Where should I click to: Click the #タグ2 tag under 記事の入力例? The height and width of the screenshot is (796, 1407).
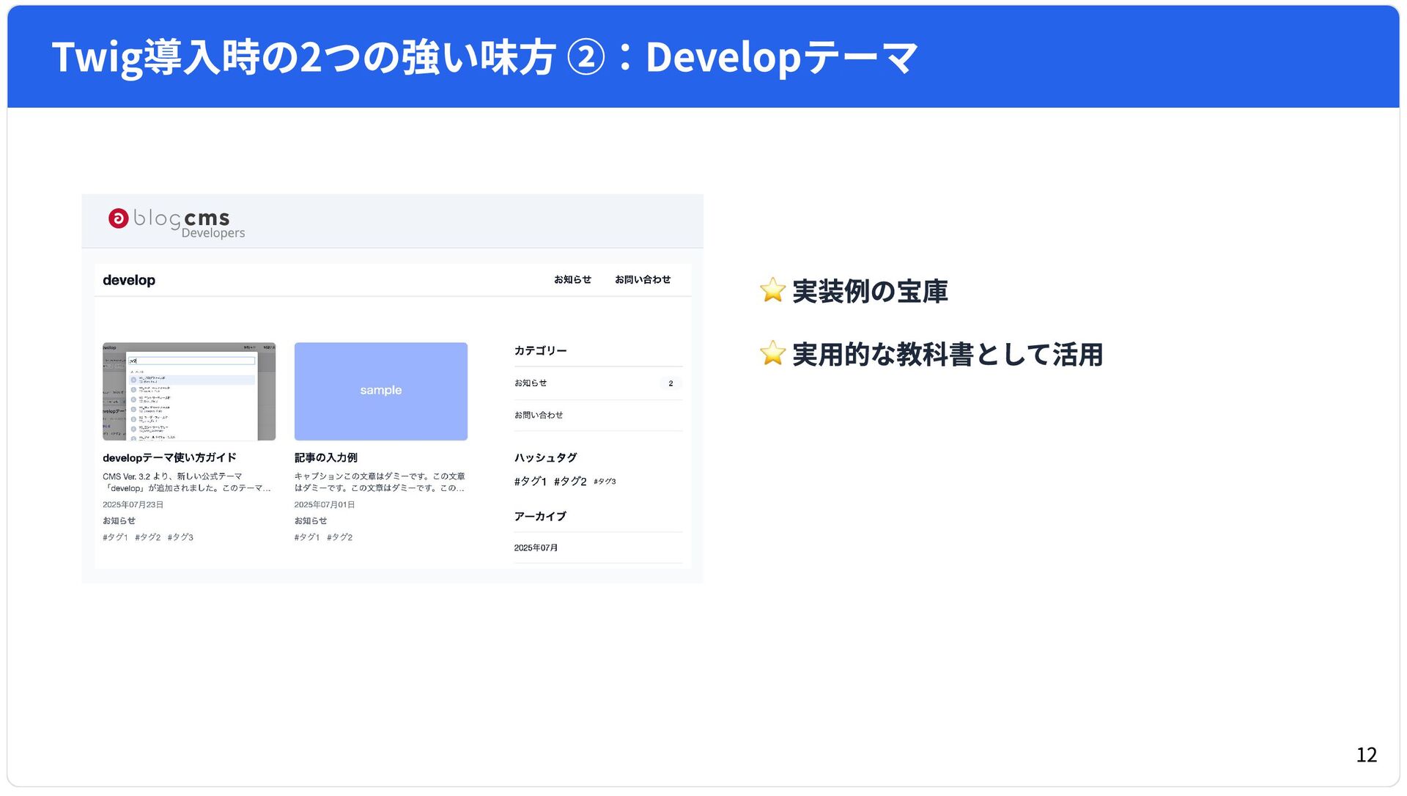click(339, 537)
